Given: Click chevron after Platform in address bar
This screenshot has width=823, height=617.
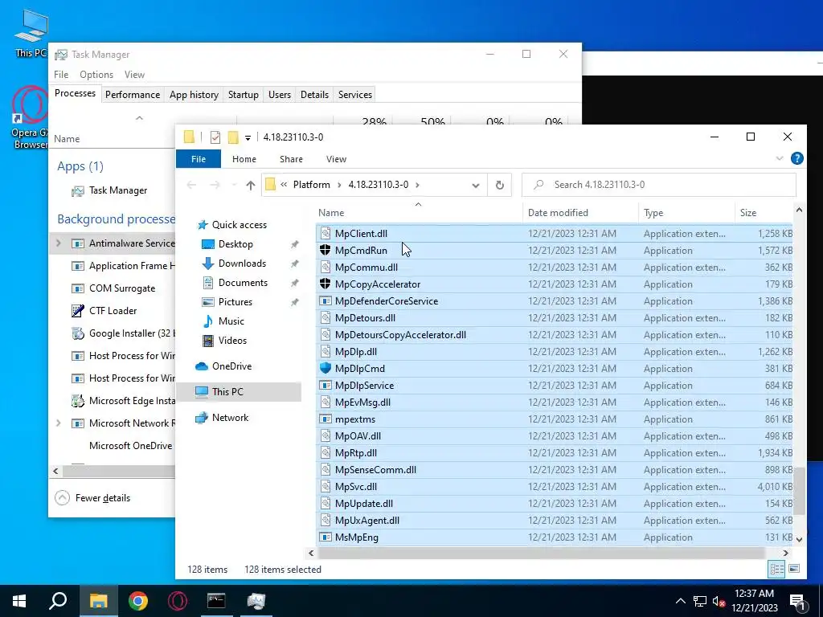Looking at the screenshot, I should [339, 185].
